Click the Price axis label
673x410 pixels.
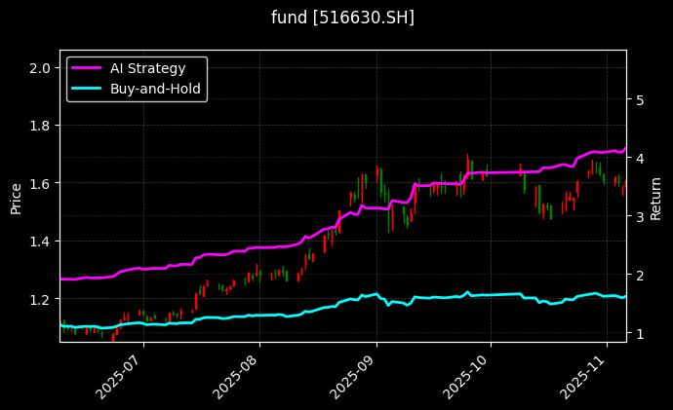coord(16,196)
